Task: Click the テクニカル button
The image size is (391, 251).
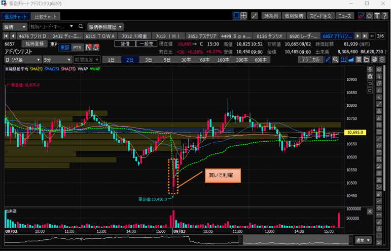Action: click(310, 60)
